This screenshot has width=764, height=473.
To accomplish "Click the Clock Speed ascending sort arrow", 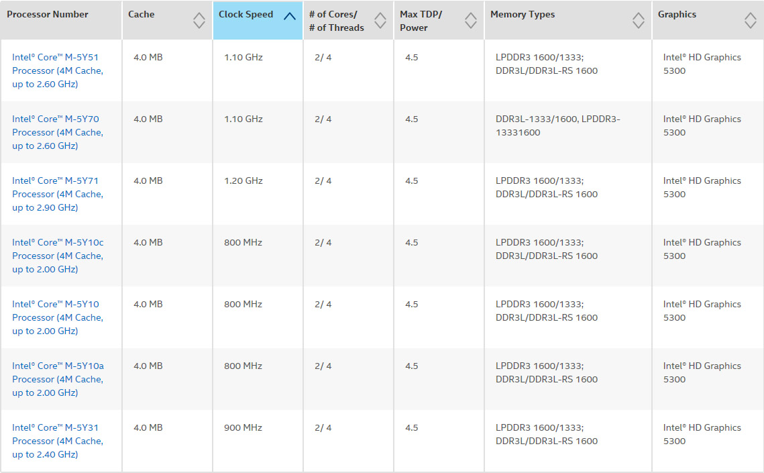I will pyautogui.click(x=289, y=16).
